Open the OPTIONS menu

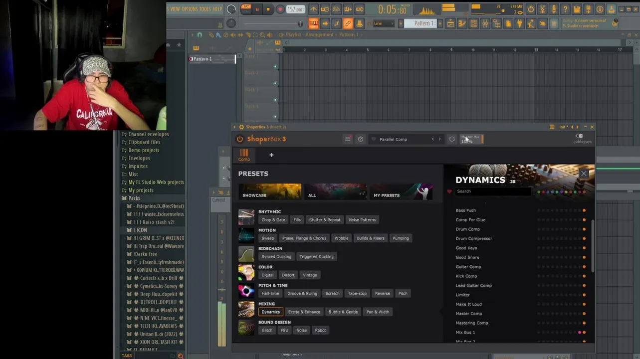[190, 9]
